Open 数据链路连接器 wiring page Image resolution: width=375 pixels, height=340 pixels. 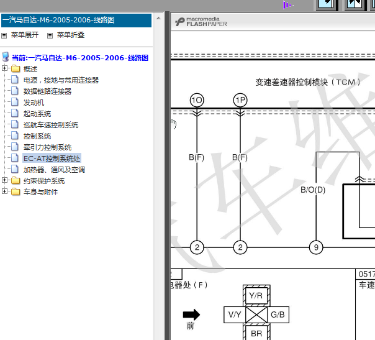(47, 91)
